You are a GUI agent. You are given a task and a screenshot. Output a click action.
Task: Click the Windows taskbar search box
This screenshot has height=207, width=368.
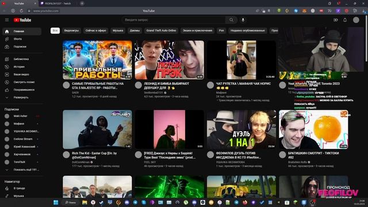(x=70, y=202)
